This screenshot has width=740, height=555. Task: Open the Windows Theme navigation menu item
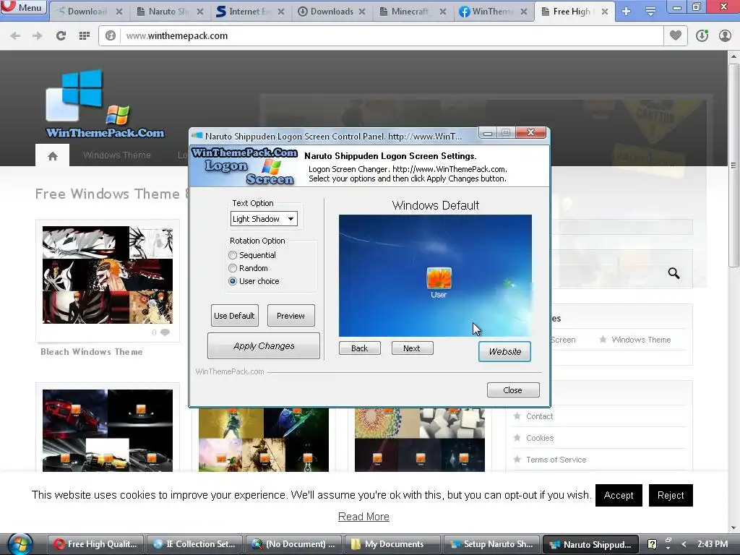[117, 155]
